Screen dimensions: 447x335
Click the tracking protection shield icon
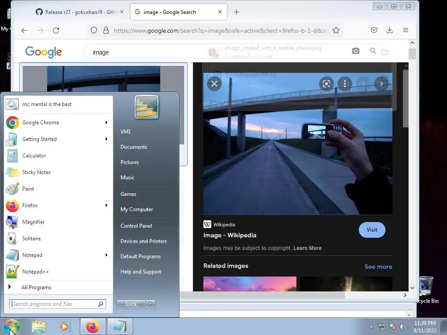(94, 30)
